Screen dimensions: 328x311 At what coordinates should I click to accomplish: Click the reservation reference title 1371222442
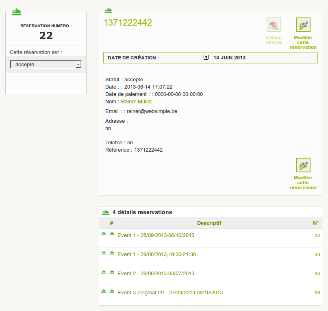tap(128, 23)
